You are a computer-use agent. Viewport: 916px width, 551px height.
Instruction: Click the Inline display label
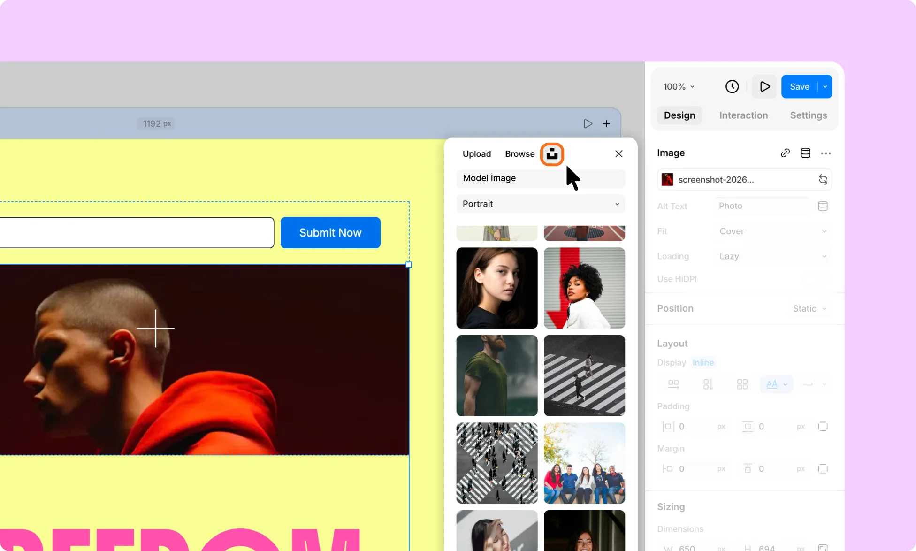coord(703,362)
